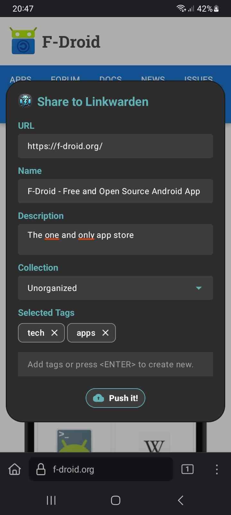Image resolution: width=231 pixels, height=515 pixels.
Task: Click the padlock icon in the address bar
Action: click(41, 469)
